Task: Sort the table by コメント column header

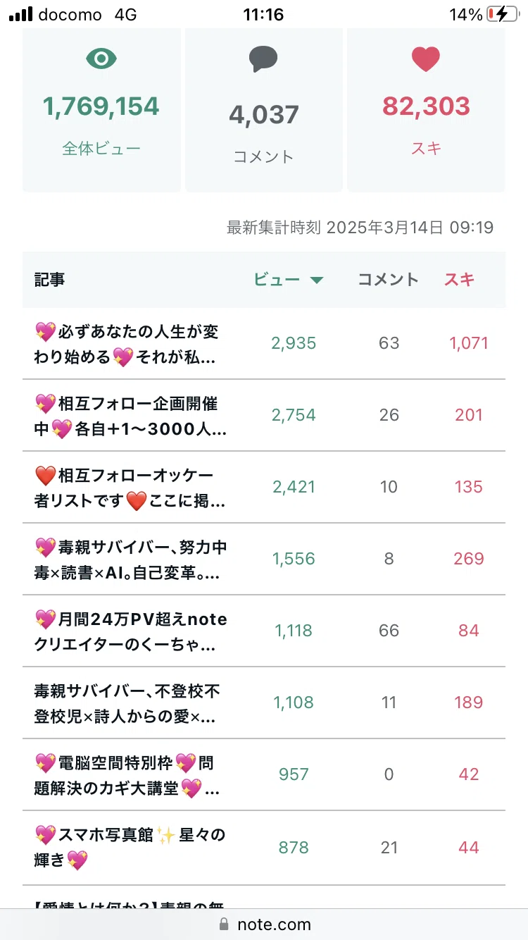Action: tap(389, 280)
